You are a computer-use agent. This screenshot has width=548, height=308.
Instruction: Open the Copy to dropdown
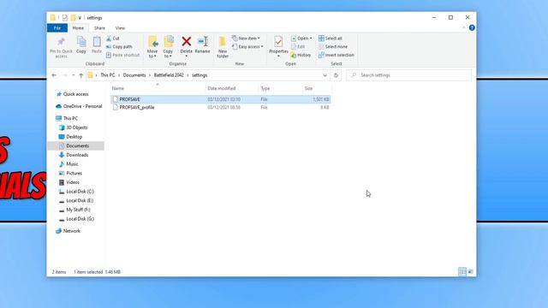click(168, 56)
